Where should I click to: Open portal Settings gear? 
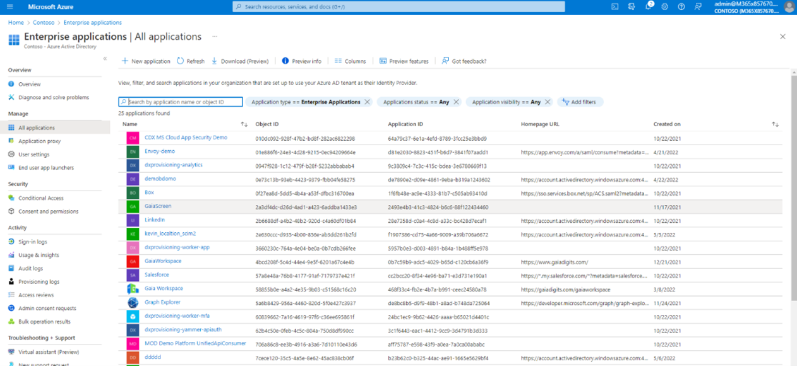pyautogui.click(x=665, y=7)
